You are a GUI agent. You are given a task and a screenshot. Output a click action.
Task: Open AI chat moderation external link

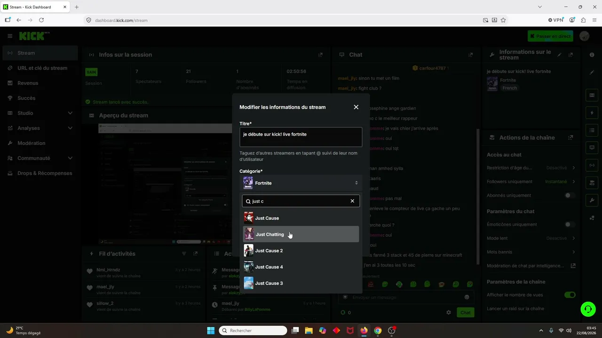(x=573, y=266)
